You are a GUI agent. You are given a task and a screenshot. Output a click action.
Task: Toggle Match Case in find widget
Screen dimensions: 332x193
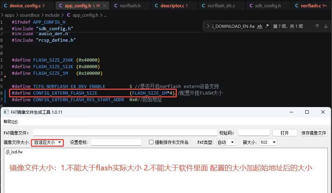point(252,26)
